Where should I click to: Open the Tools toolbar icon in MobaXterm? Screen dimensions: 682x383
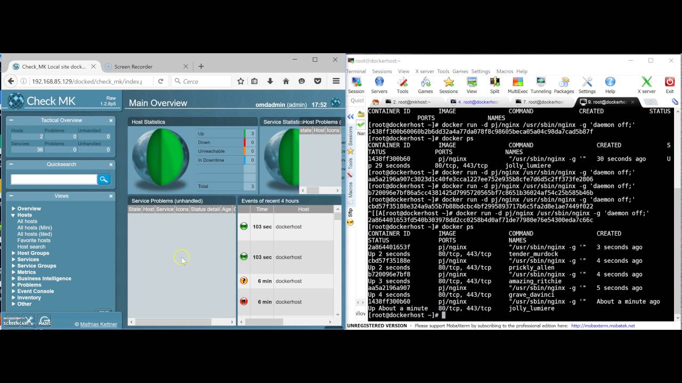coord(403,85)
